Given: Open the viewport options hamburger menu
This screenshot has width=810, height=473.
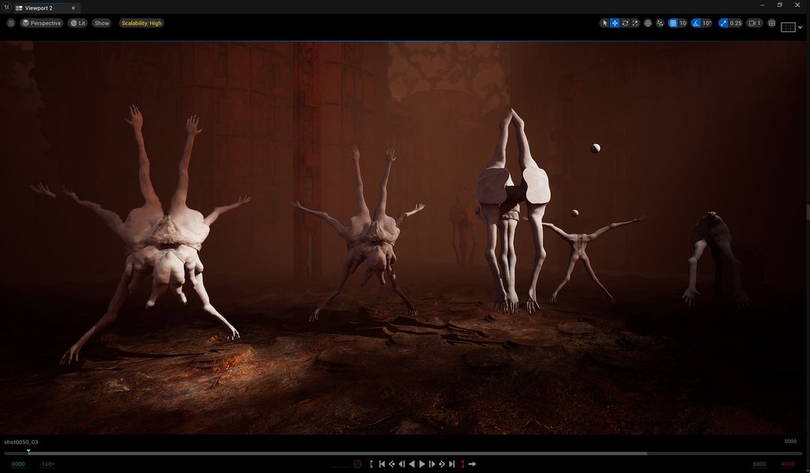Looking at the screenshot, I should [x=10, y=23].
